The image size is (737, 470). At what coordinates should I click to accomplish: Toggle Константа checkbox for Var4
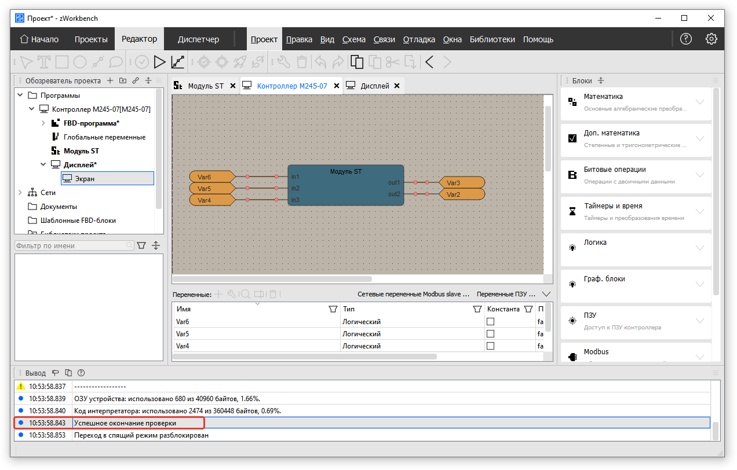[x=491, y=346]
